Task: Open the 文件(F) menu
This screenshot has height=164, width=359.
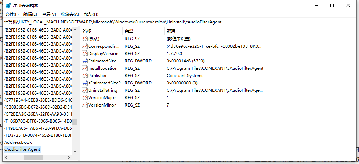Action: [12, 14]
